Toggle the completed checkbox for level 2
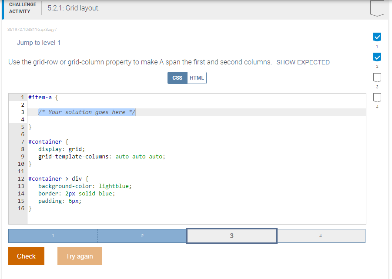This screenshot has height=279, width=392. tap(377, 57)
